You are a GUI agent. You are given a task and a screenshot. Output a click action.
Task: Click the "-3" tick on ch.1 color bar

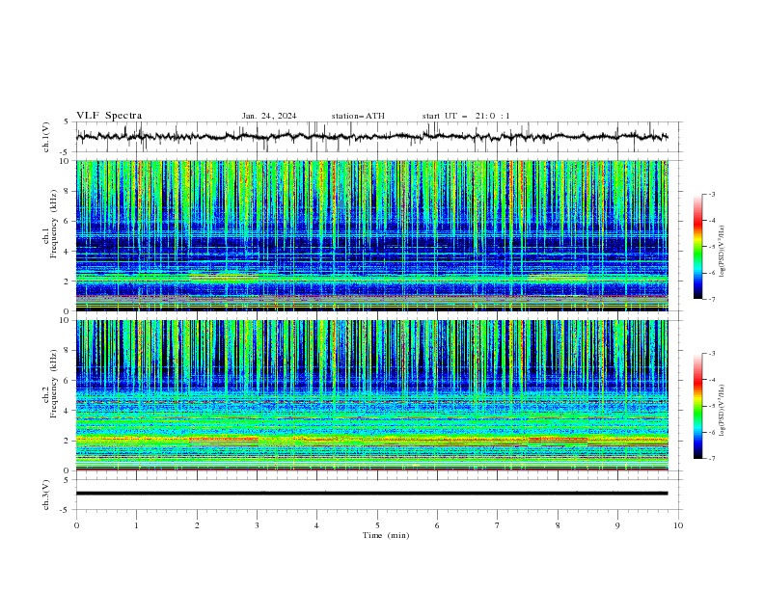tap(711, 194)
